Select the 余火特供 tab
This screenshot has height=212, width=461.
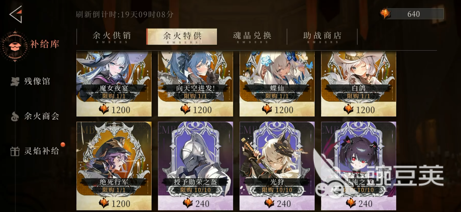click(182, 36)
